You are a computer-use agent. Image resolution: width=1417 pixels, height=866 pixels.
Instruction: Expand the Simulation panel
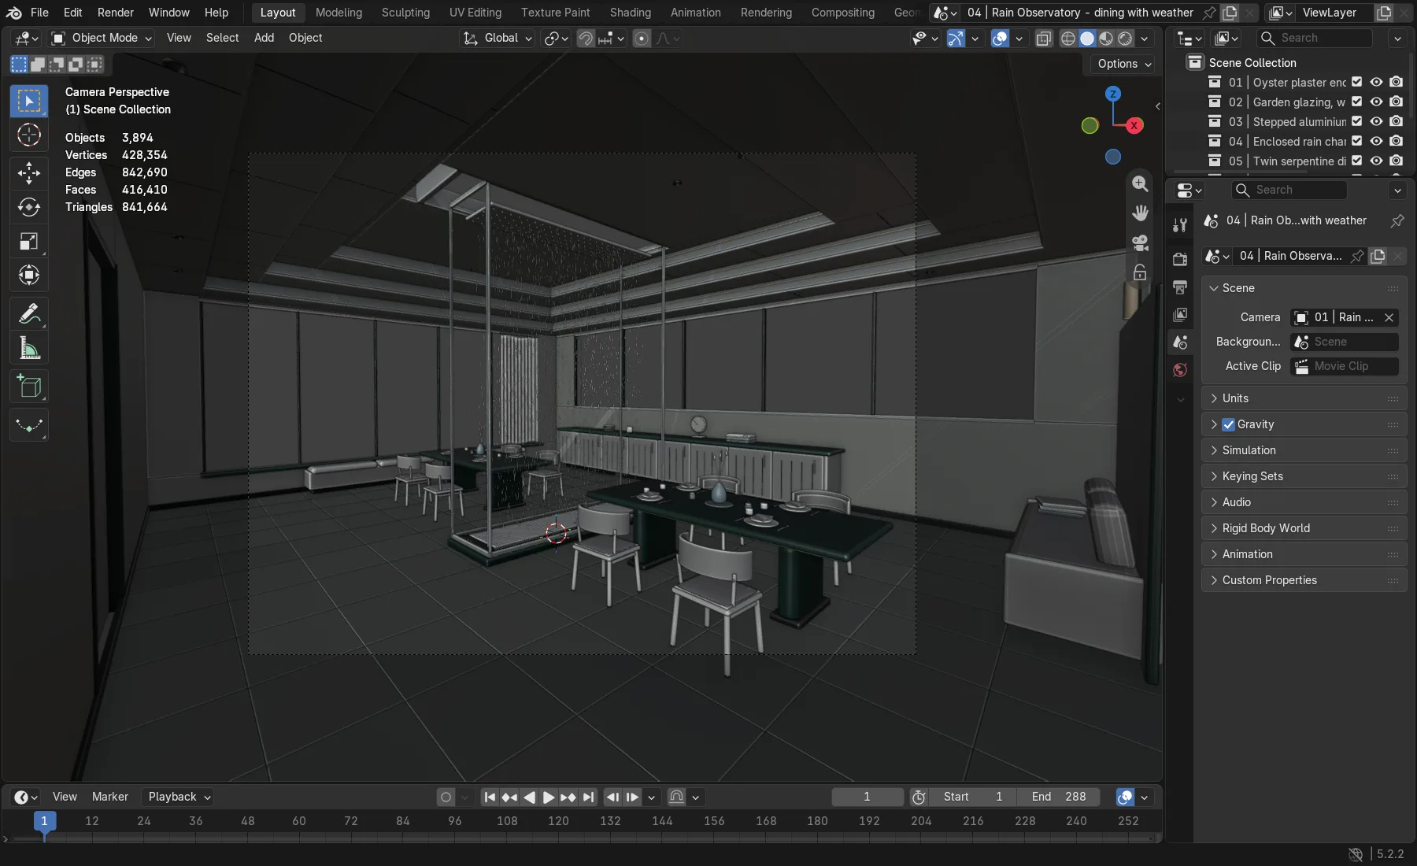(x=1304, y=450)
